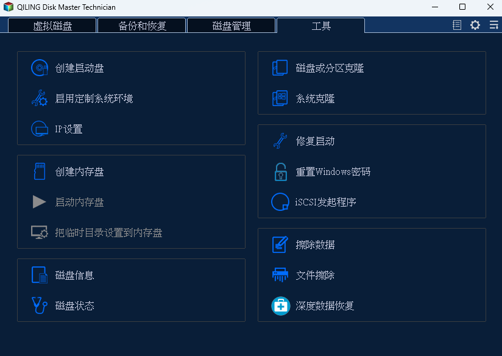Open the hamburger menu icon in header
Viewport: 502px width, 356px height.
(493, 25)
